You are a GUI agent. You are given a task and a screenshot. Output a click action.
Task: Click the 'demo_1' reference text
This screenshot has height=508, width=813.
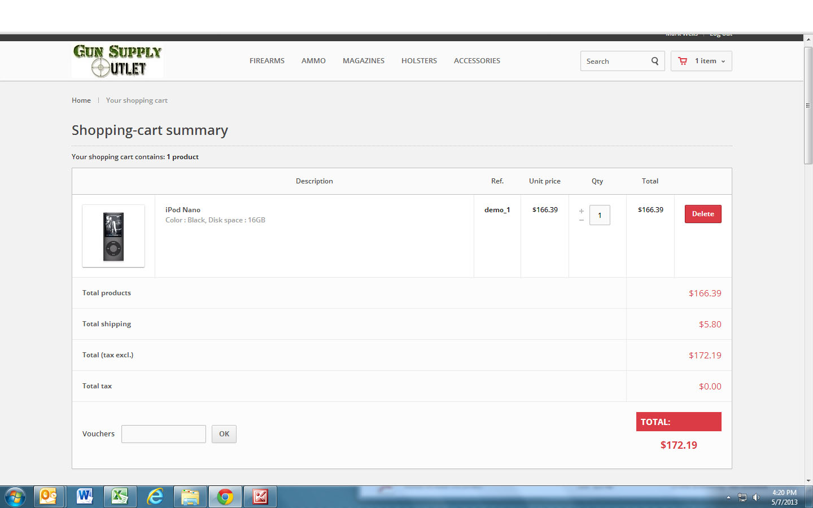tap(497, 210)
